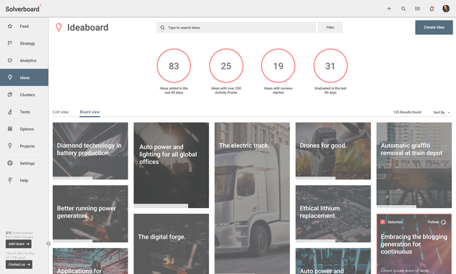Click the Add Users button

pyautogui.click(x=19, y=244)
